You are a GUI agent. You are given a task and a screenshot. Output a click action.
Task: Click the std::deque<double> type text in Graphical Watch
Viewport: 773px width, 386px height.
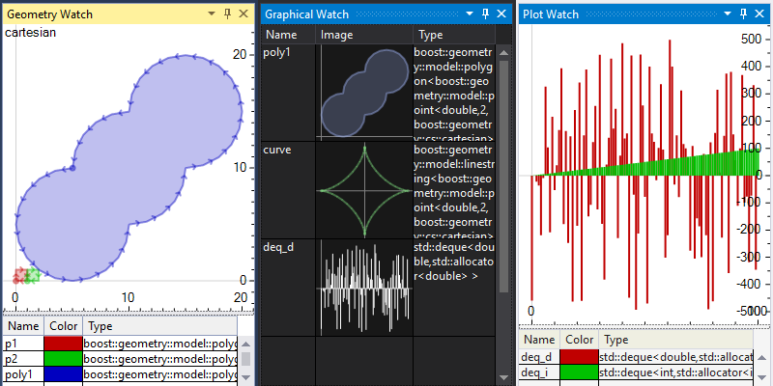pos(453,261)
